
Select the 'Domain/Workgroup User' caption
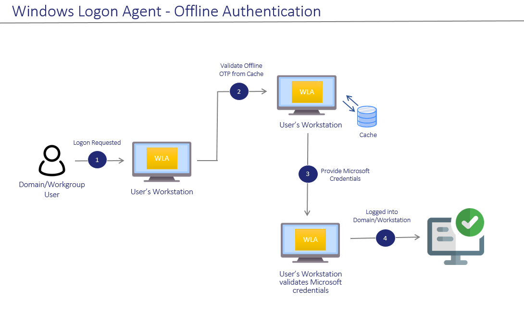tap(52, 189)
